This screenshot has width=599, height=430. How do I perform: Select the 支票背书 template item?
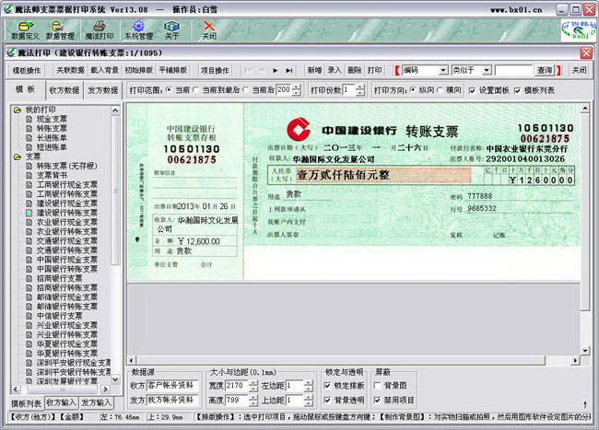(52, 175)
